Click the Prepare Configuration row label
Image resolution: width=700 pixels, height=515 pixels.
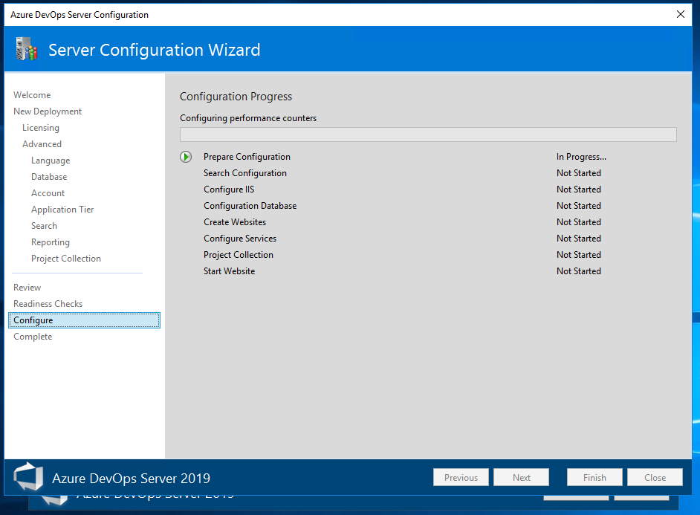(x=247, y=157)
